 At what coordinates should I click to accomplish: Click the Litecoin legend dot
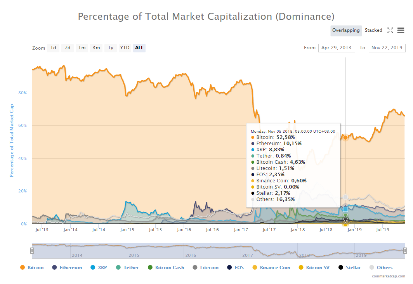195,267
